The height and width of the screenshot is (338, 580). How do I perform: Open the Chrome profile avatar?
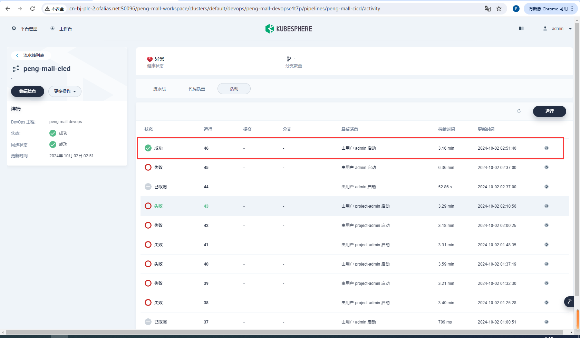tap(516, 9)
